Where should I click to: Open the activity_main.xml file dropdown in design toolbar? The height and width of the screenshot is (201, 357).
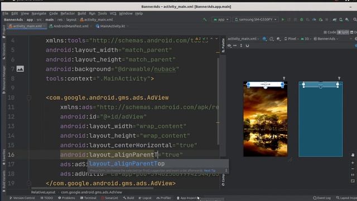coord(243,39)
